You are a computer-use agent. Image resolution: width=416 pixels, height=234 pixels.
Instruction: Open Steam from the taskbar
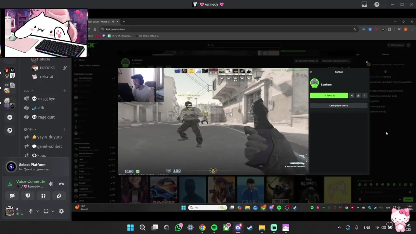(x=250, y=227)
